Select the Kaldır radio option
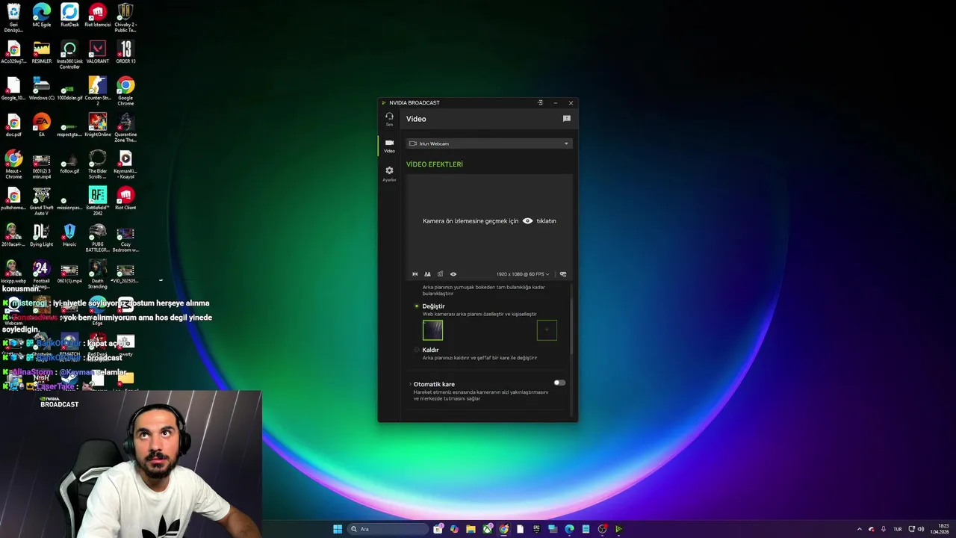The width and height of the screenshot is (956, 538). (417, 350)
